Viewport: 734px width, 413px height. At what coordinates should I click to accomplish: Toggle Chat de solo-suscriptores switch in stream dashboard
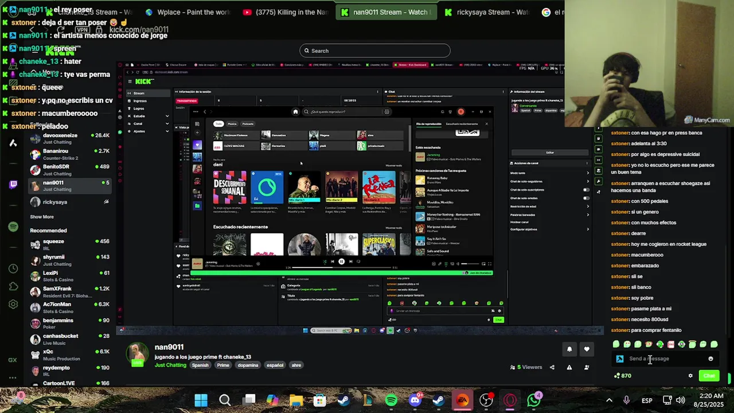point(586,189)
